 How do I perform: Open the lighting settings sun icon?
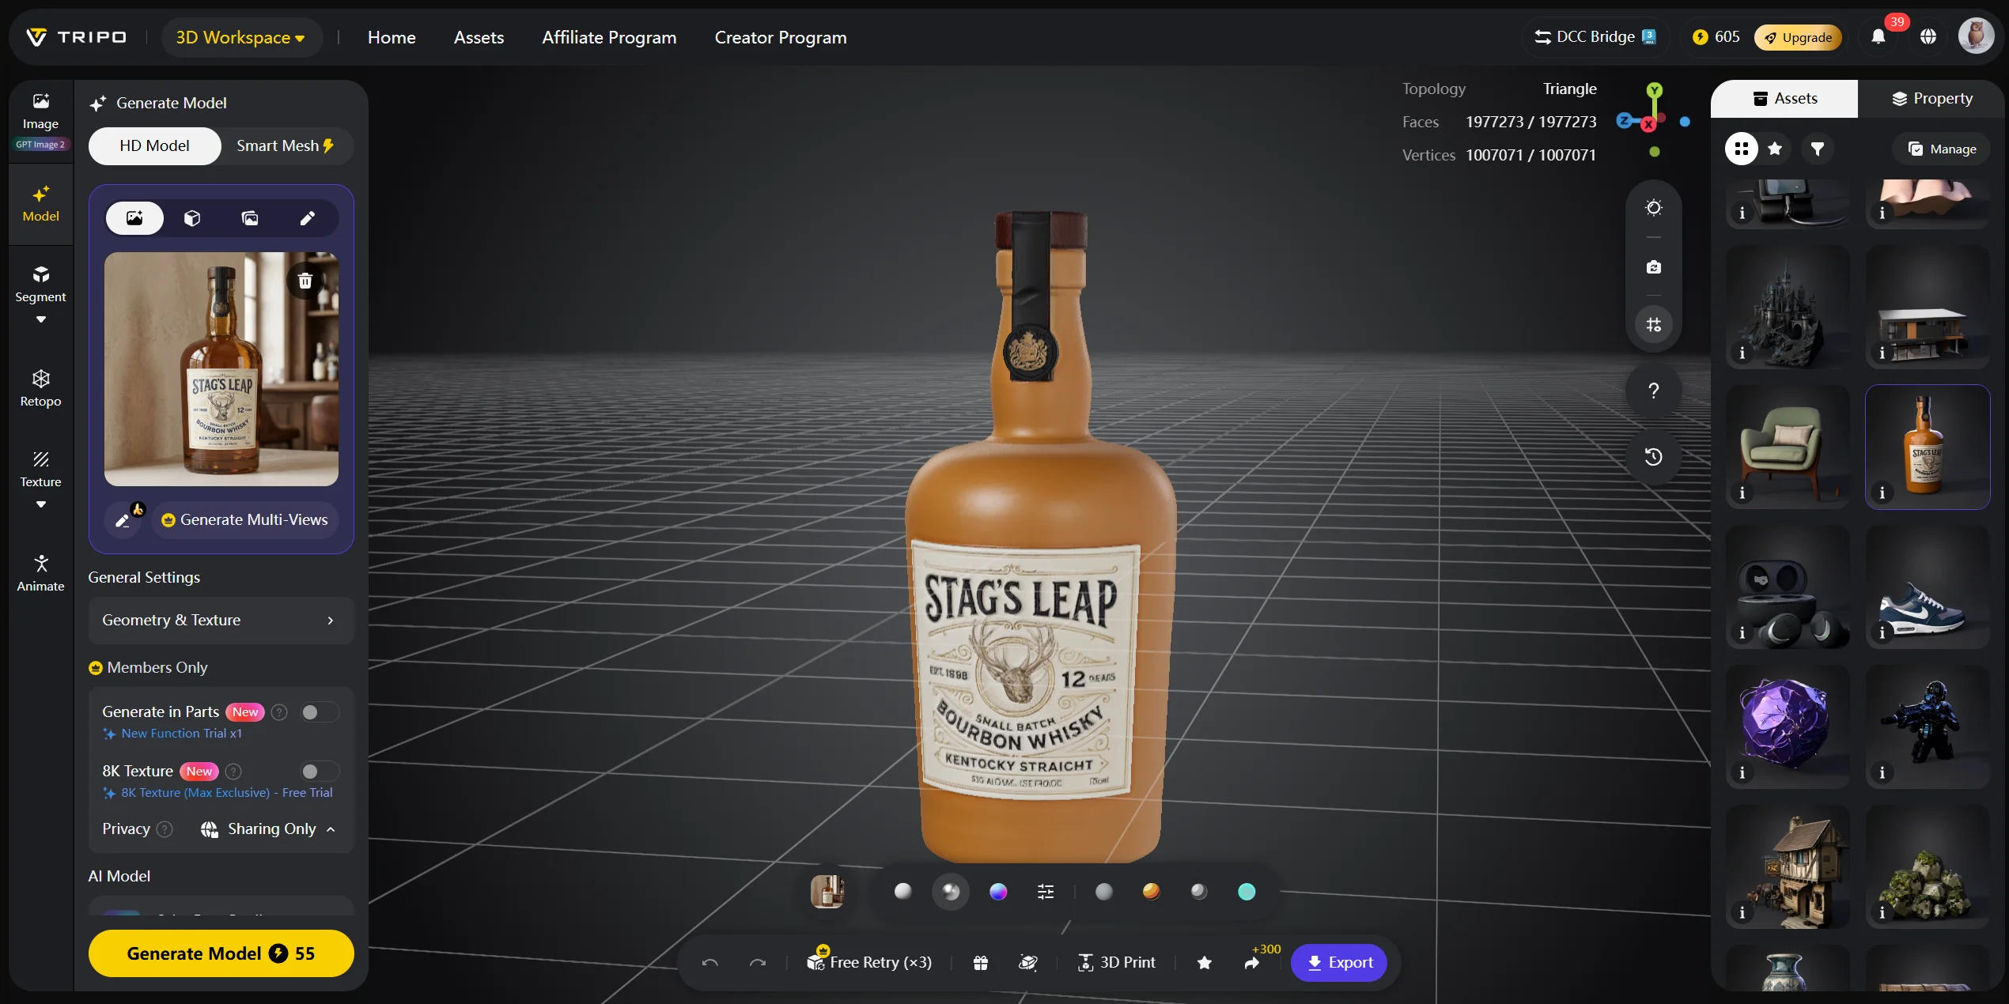tap(1653, 208)
